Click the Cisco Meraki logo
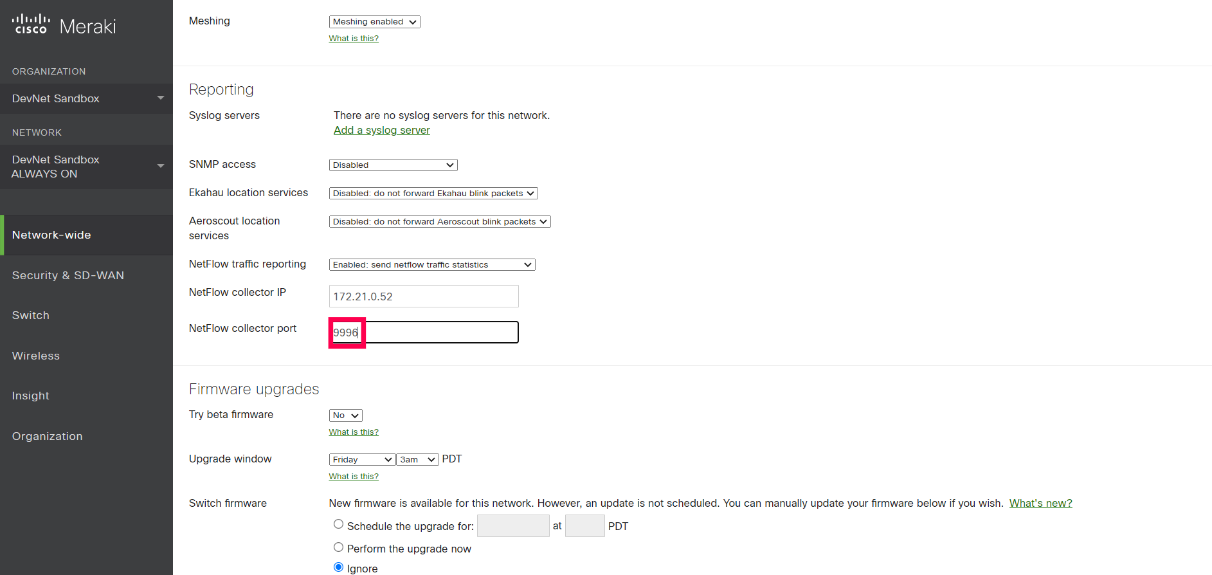Screen dimensions: 1212x575 point(63,24)
